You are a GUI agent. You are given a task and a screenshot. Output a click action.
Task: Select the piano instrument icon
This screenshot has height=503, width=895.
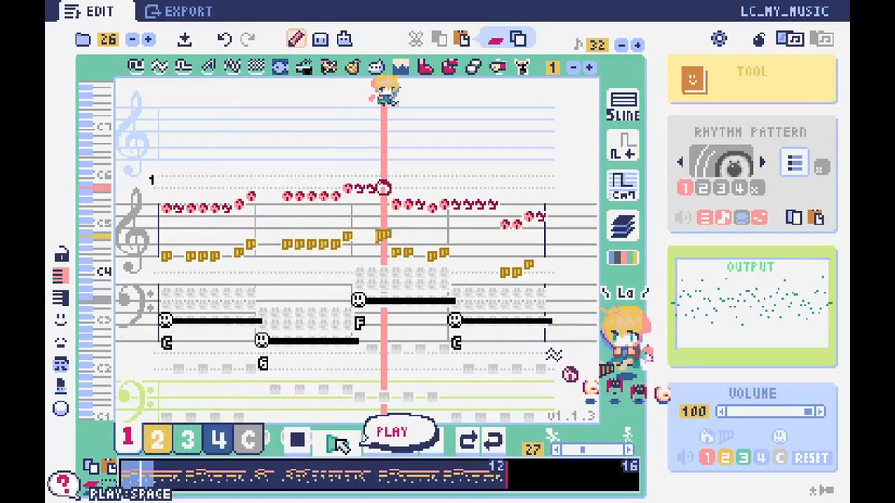pos(305,67)
